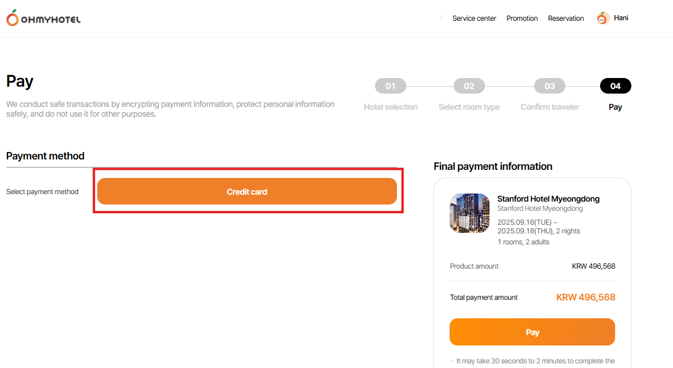Click step 03 circle
The image size is (673, 368).
[x=550, y=86]
